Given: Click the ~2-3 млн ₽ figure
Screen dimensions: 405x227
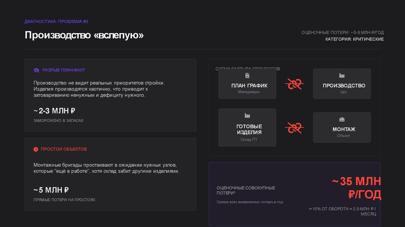Looking at the screenshot, I should [54, 111].
